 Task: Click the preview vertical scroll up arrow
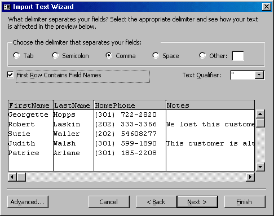coord(260,114)
